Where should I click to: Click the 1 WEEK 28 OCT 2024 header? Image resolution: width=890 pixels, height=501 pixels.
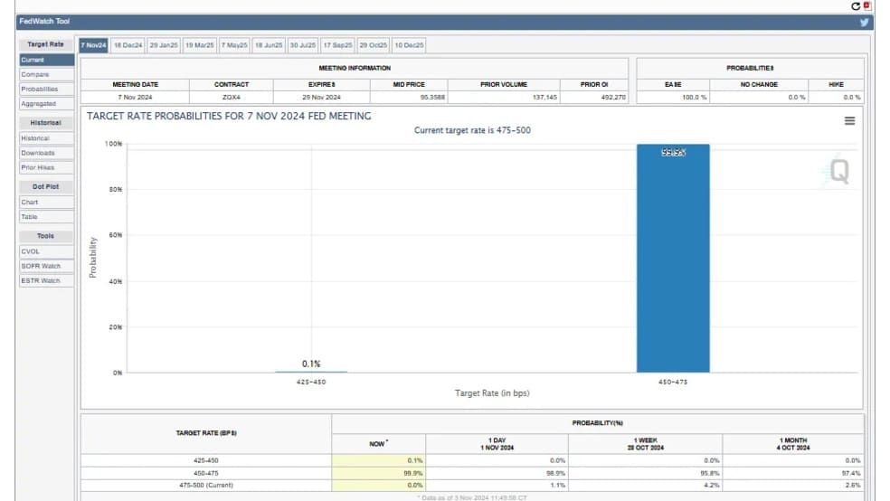click(646, 444)
